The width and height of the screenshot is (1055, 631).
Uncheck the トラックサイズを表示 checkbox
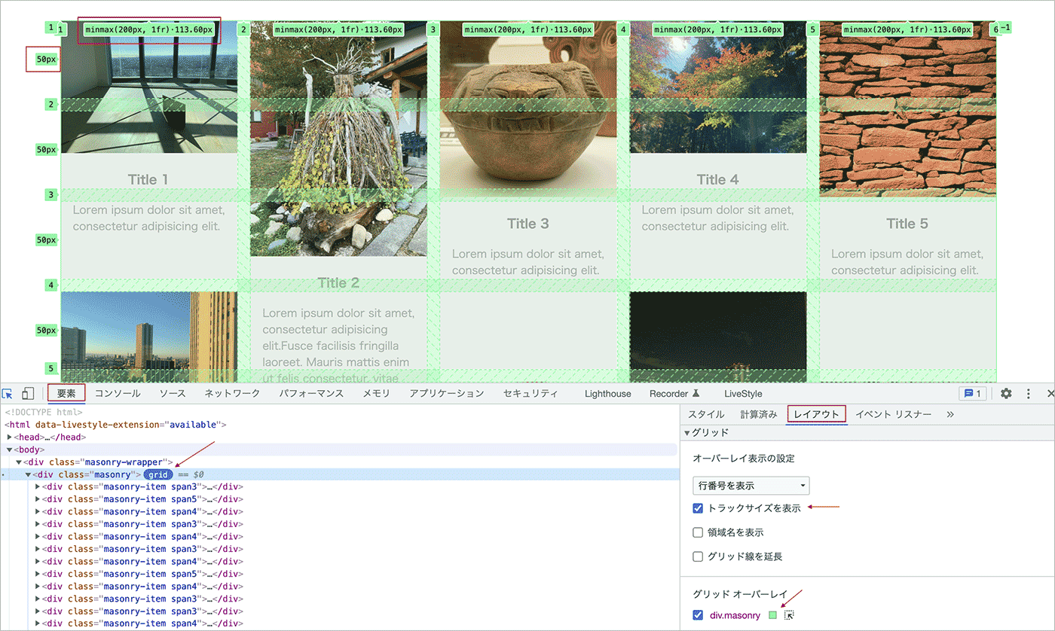[698, 508]
